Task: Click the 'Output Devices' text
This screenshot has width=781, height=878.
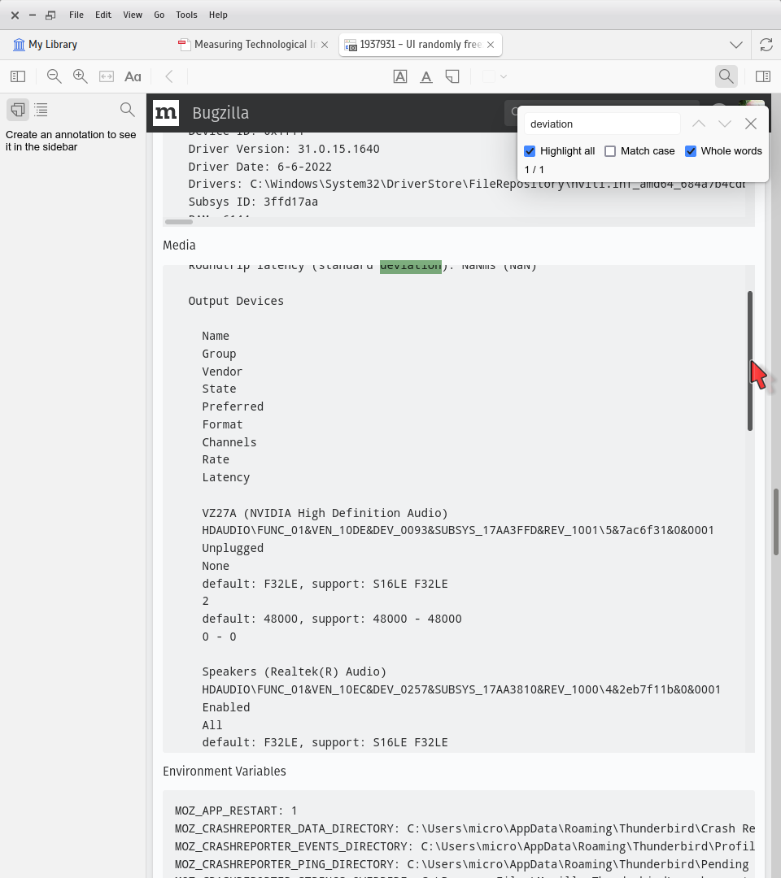Action: (236, 301)
